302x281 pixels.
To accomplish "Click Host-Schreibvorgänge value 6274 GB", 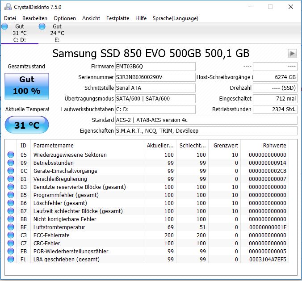I will (275, 77).
